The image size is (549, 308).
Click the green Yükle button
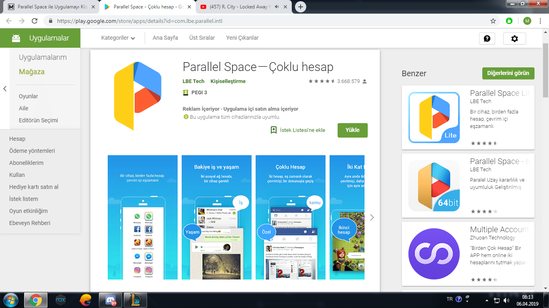[x=352, y=130]
